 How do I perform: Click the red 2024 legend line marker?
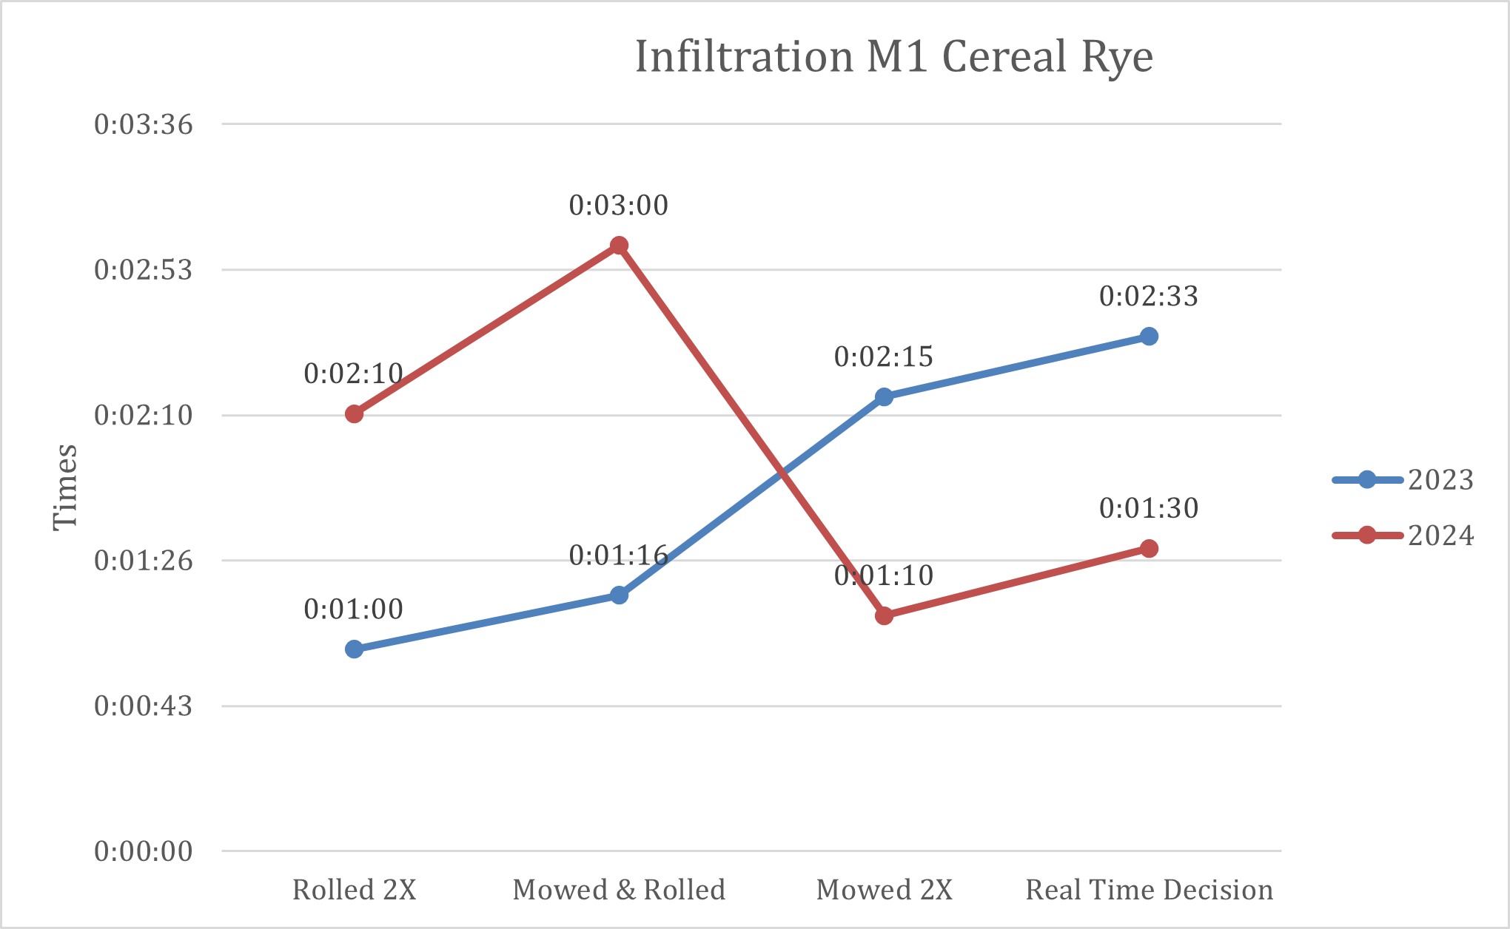point(1366,536)
